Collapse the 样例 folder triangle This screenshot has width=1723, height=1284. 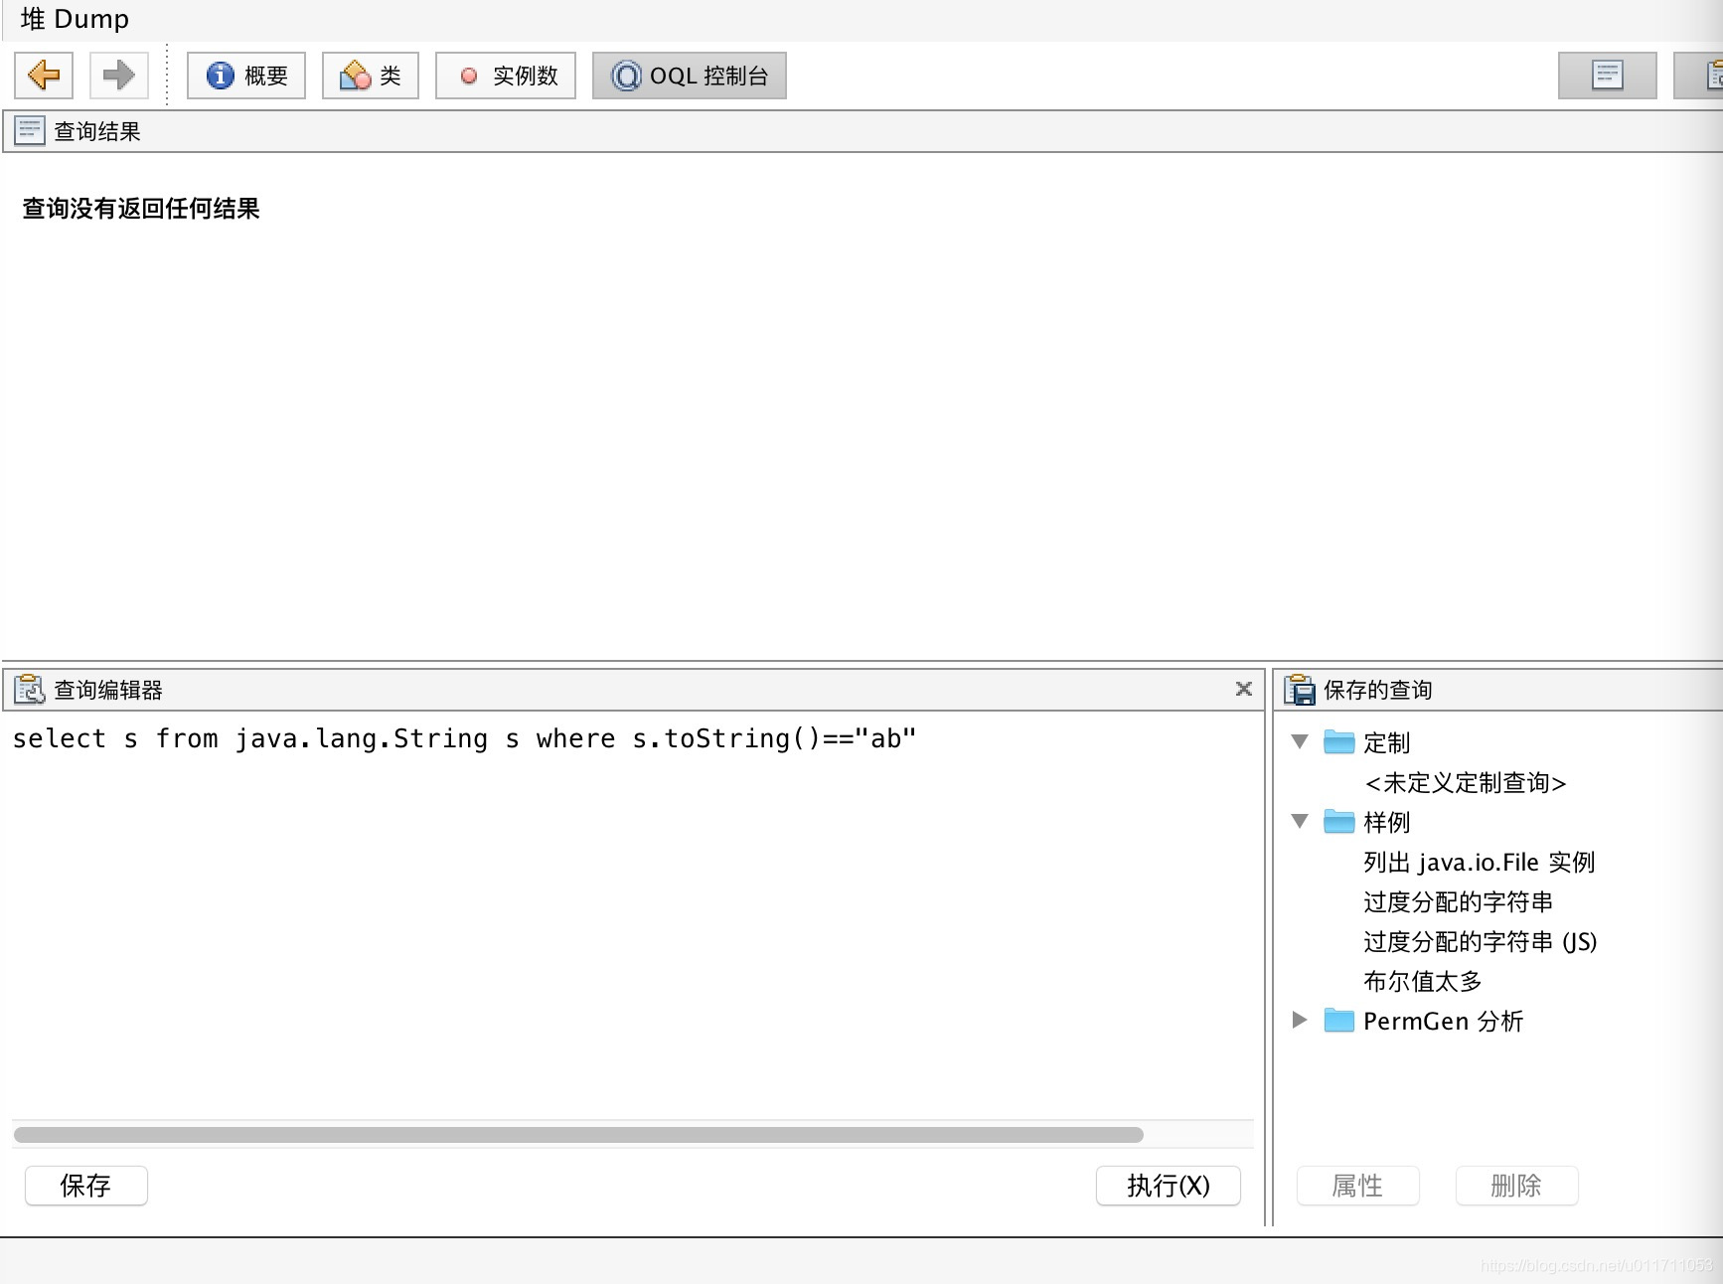pyautogui.click(x=1300, y=821)
